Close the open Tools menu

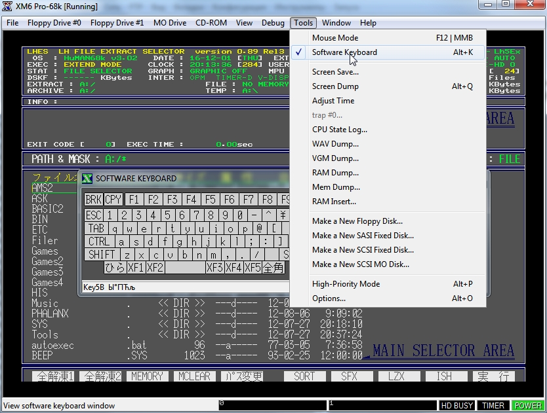point(303,23)
